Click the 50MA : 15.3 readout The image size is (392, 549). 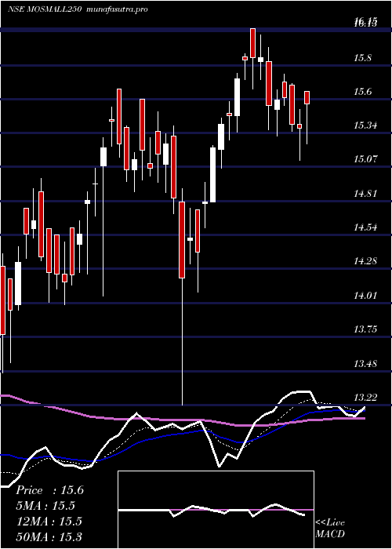[49, 536]
